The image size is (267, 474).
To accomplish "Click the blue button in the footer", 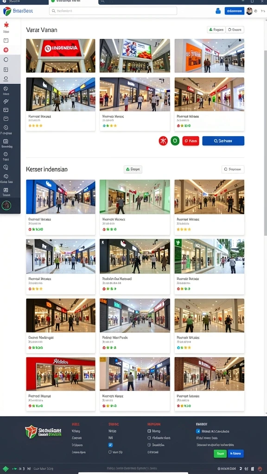I will (235, 454).
